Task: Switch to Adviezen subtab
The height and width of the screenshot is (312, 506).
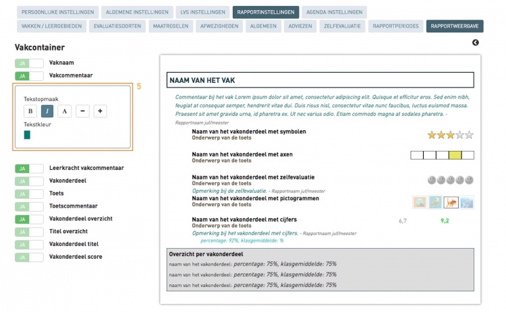Action: [x=300, y=26]
